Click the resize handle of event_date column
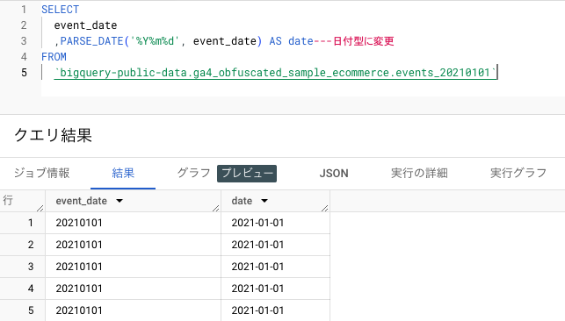Screen dimensions: 565x321 tap(216, 208)
